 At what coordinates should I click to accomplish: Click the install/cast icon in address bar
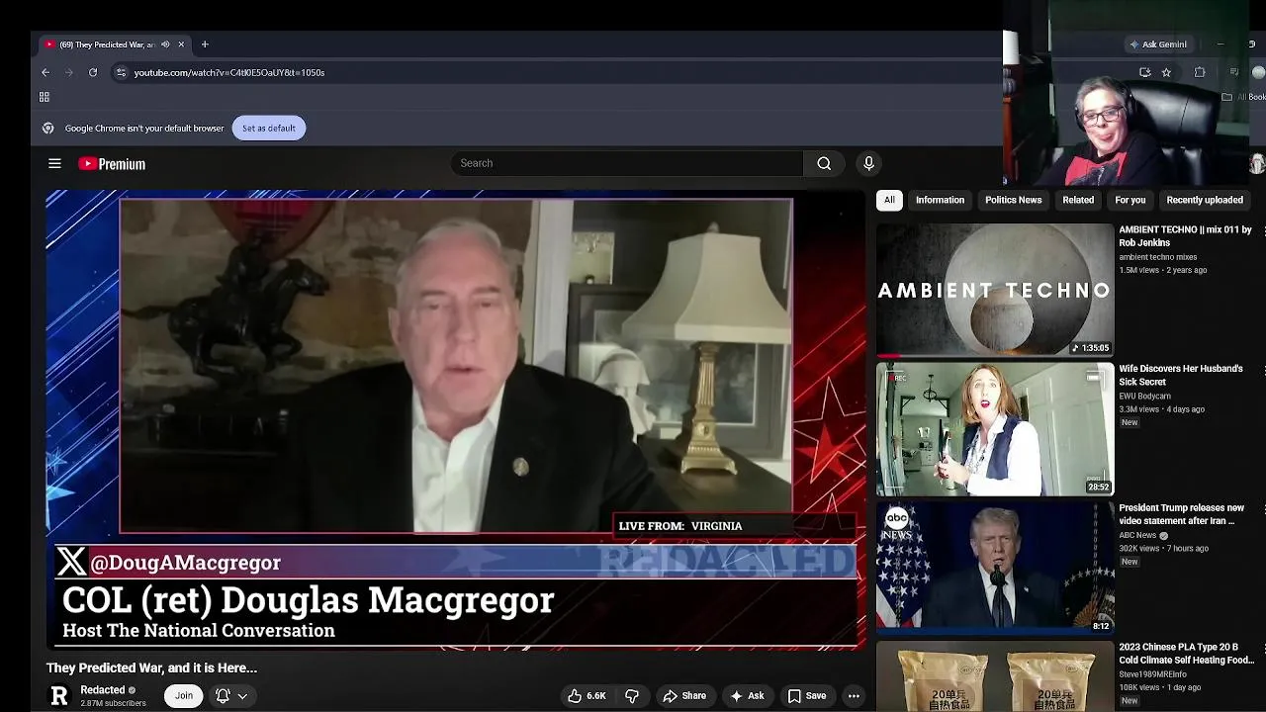pos(1145,72)
